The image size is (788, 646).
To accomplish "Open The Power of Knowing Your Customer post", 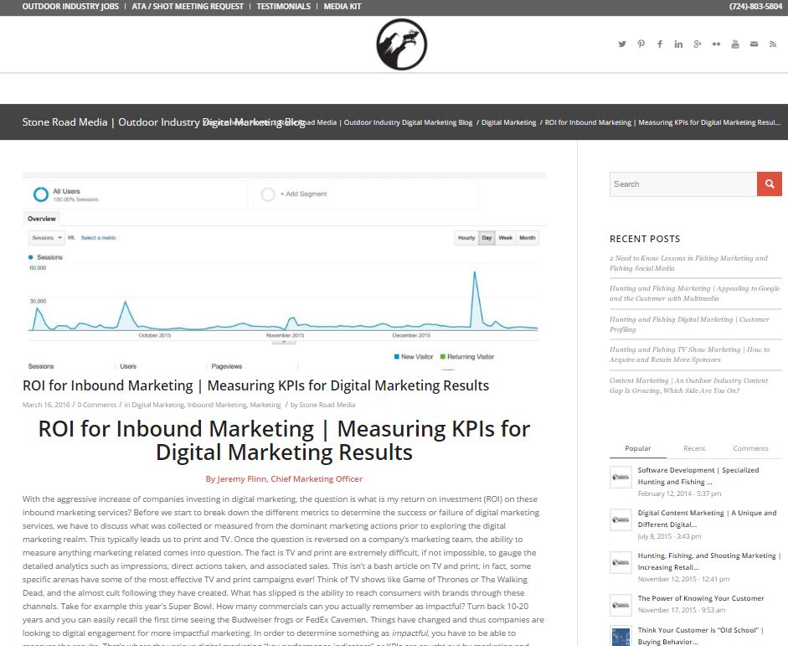I will (701, 598).
